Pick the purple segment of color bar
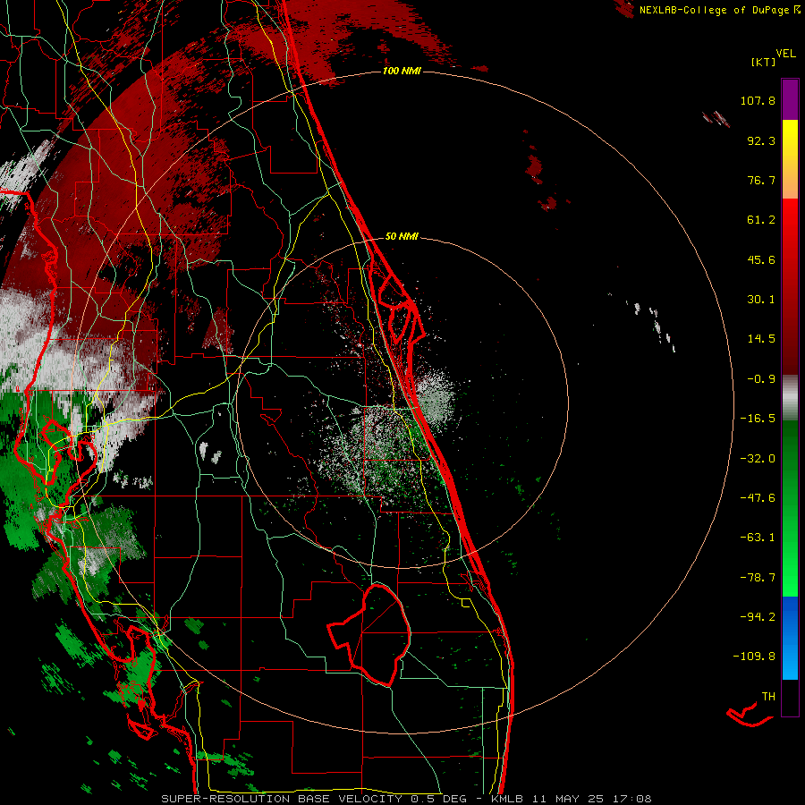 [x=790, y=99]
